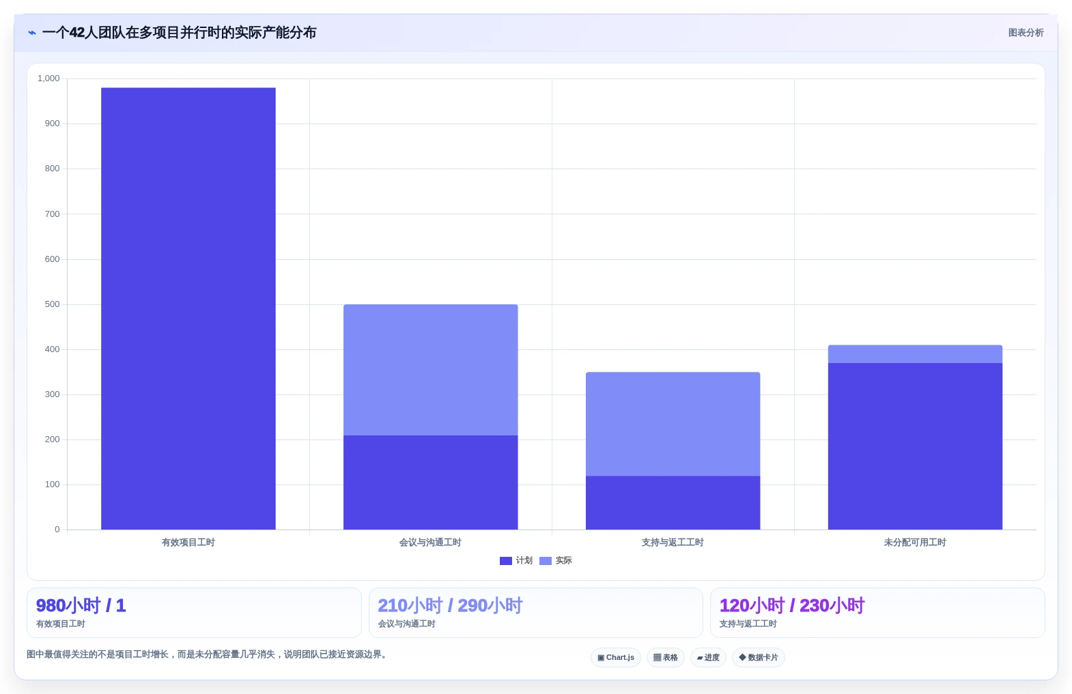Click the 有效项目工时 x-axis label
The image size is (1072, 694).
[x=188, y=543]
